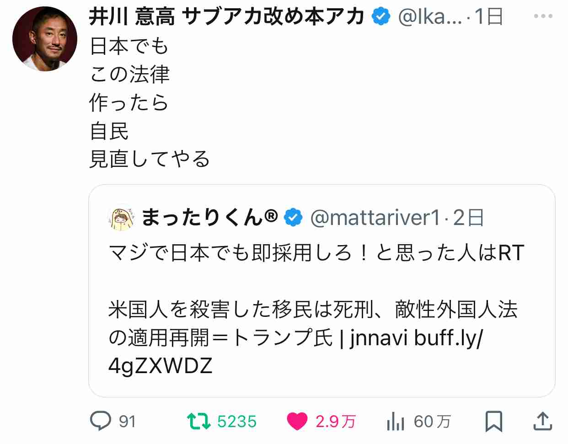This screenshot has height=444, width=568.
Task: Tap the green retweet icon
Action: (199, 421)
